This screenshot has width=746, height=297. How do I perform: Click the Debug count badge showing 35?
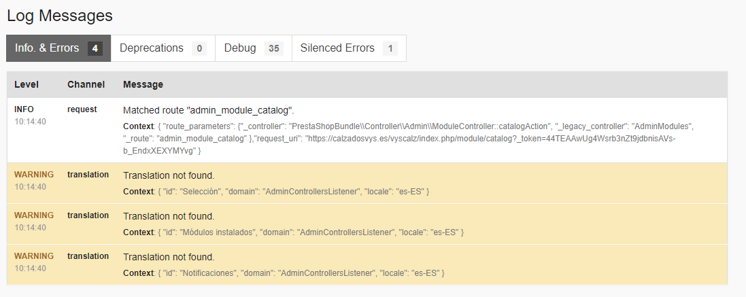[274, 49]
